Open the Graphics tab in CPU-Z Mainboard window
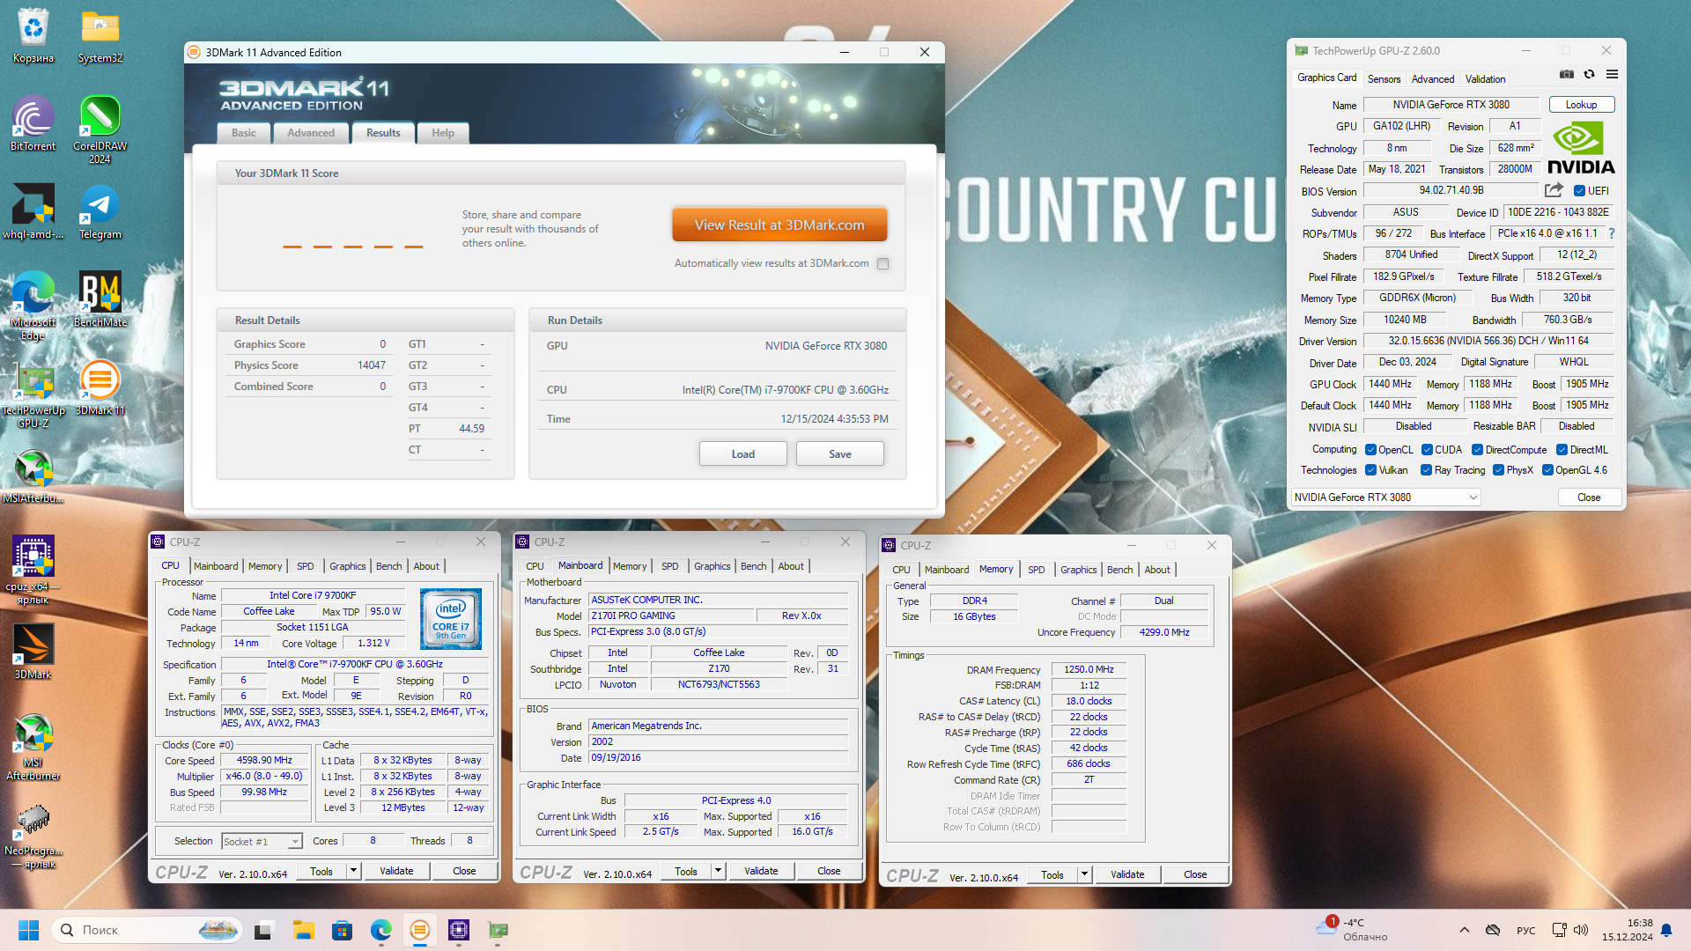 tap(712, 566)
